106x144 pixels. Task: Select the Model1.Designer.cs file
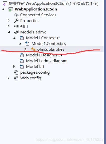44,55
